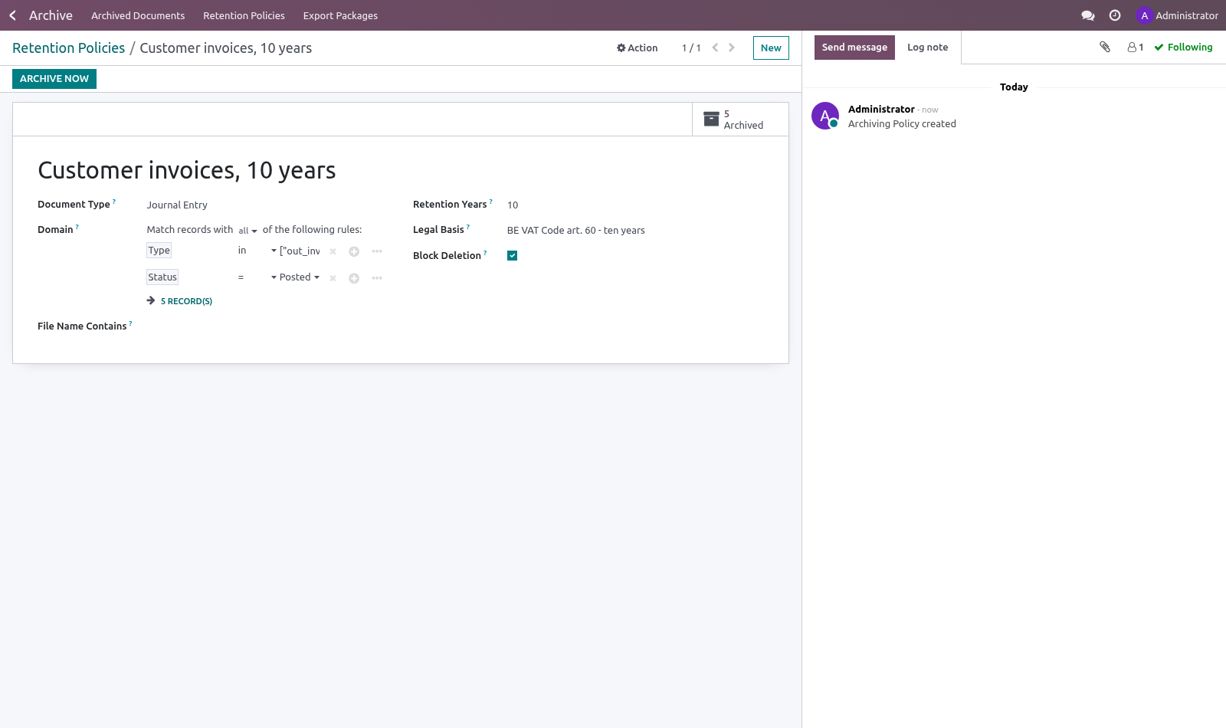Uncheck the Block Deletion checkbox

point(512,256)
